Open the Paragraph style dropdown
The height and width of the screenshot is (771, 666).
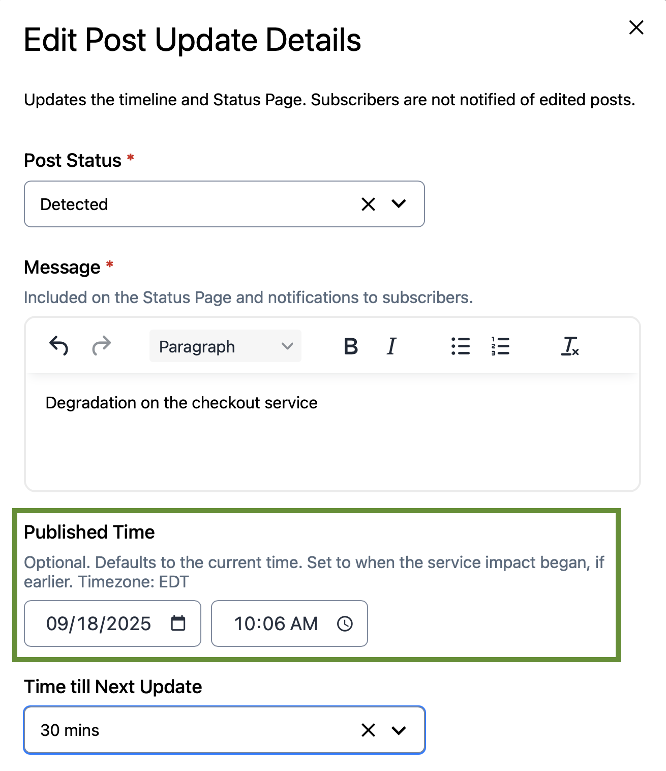click(x=225, y=346)
